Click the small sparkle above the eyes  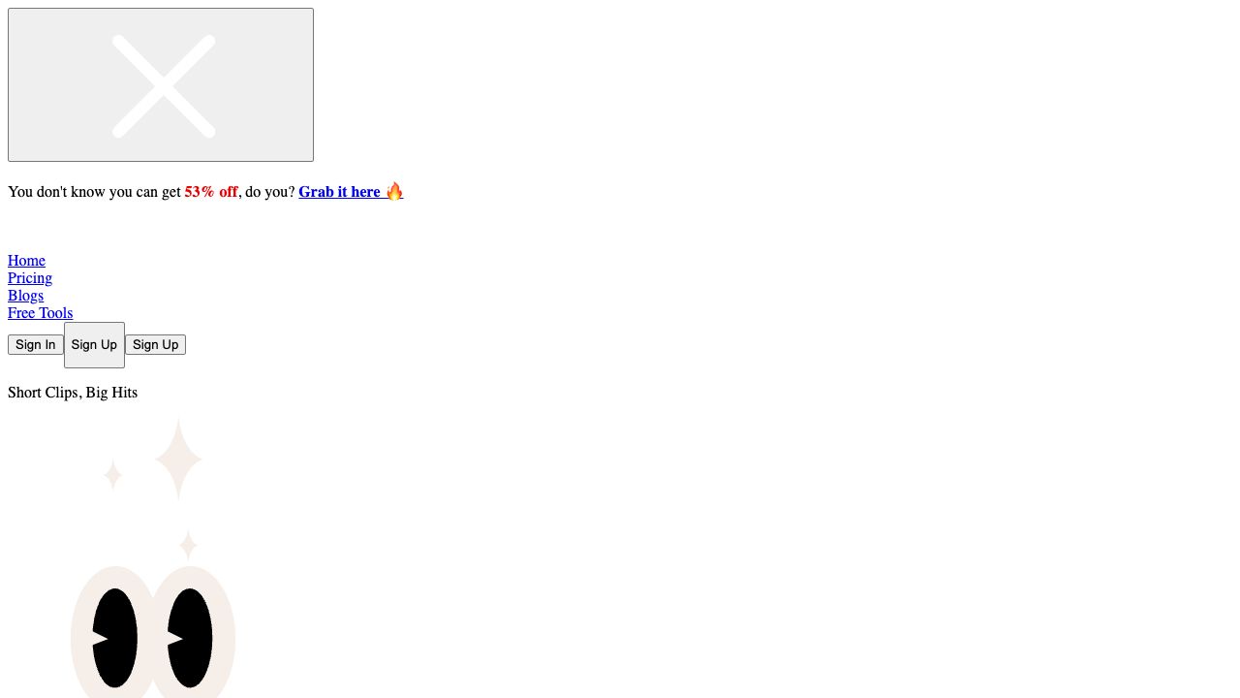click(188, 544)
